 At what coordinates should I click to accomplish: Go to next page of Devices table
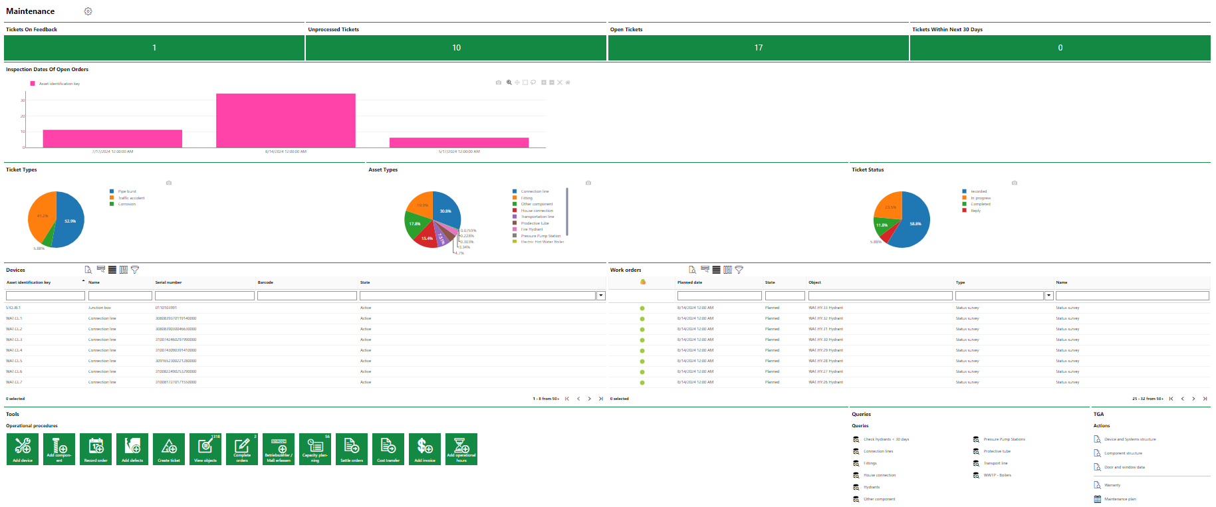[589, 399]
